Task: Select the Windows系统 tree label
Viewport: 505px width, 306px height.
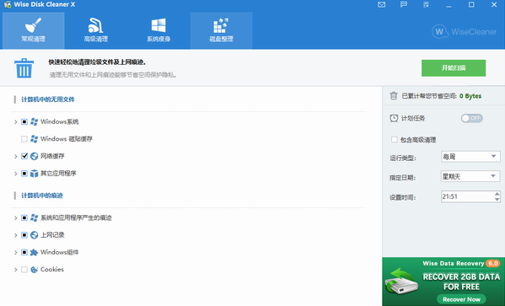Action: coord(60,121)
